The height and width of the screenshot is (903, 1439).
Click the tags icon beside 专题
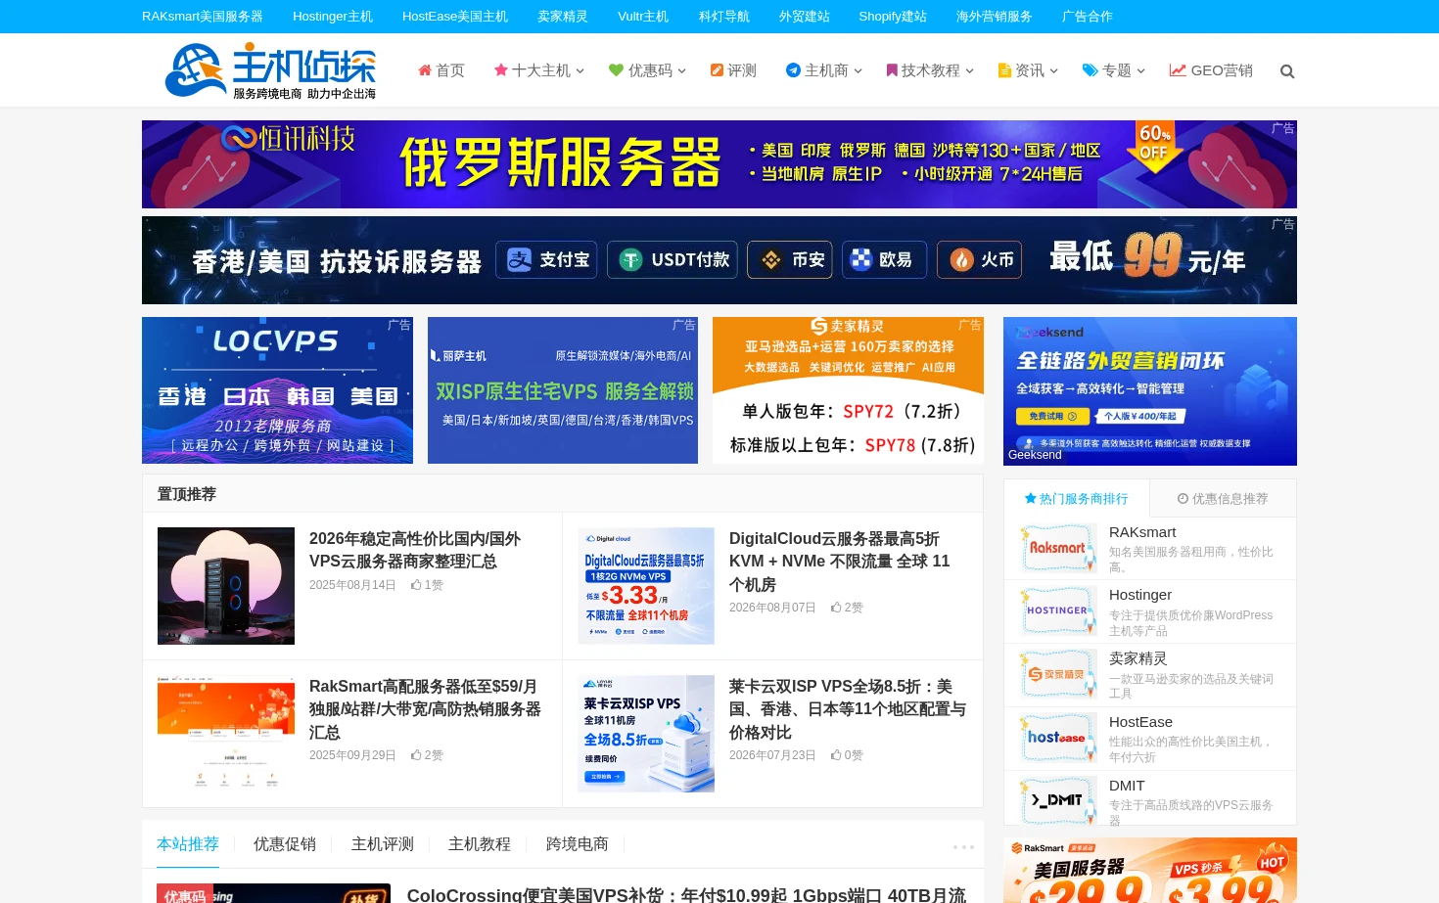pyautogui.click(x=1091, y=70)
